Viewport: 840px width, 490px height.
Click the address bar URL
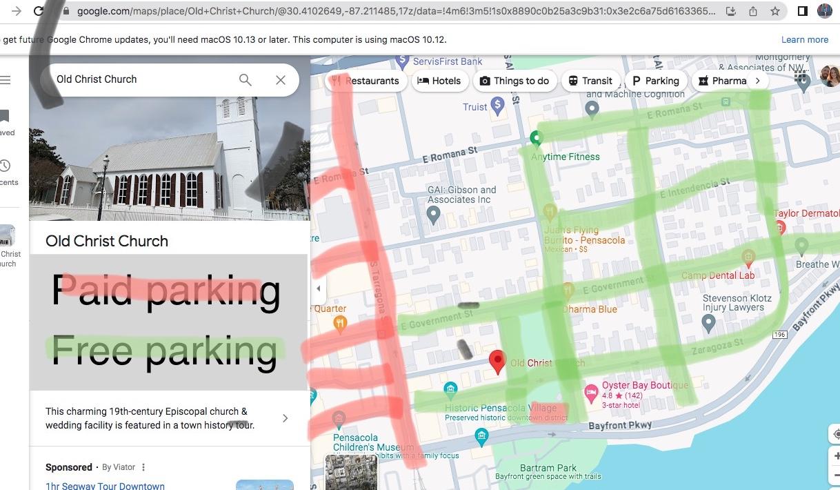click(x=396, y=11)
